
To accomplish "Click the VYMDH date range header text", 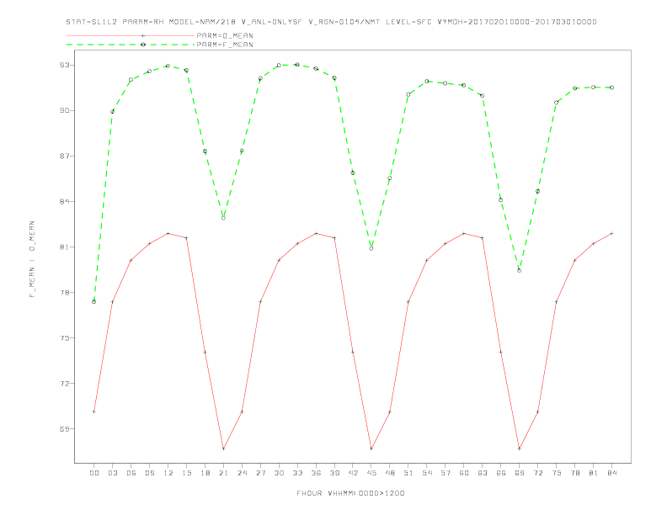I will (517, 22).
